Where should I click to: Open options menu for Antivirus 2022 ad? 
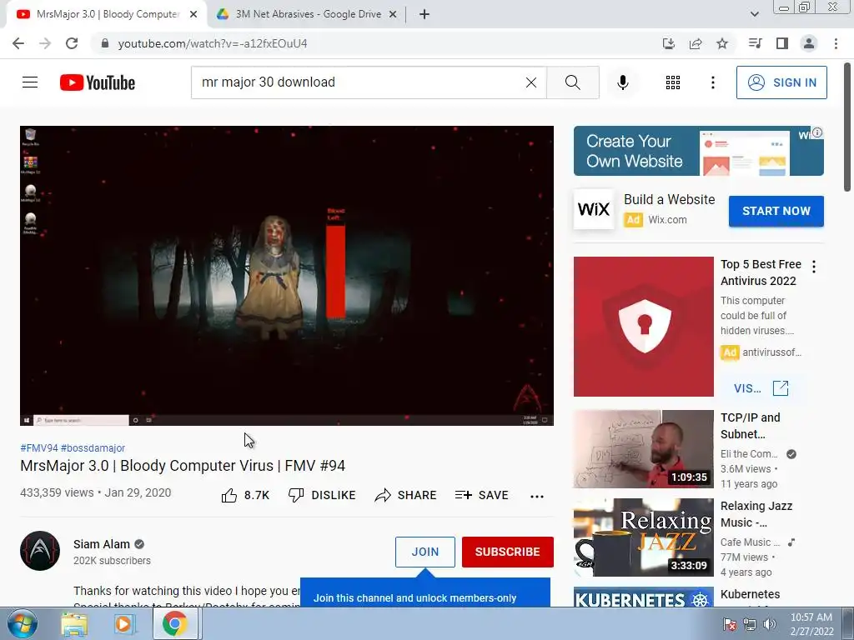[x=814, y=267]
